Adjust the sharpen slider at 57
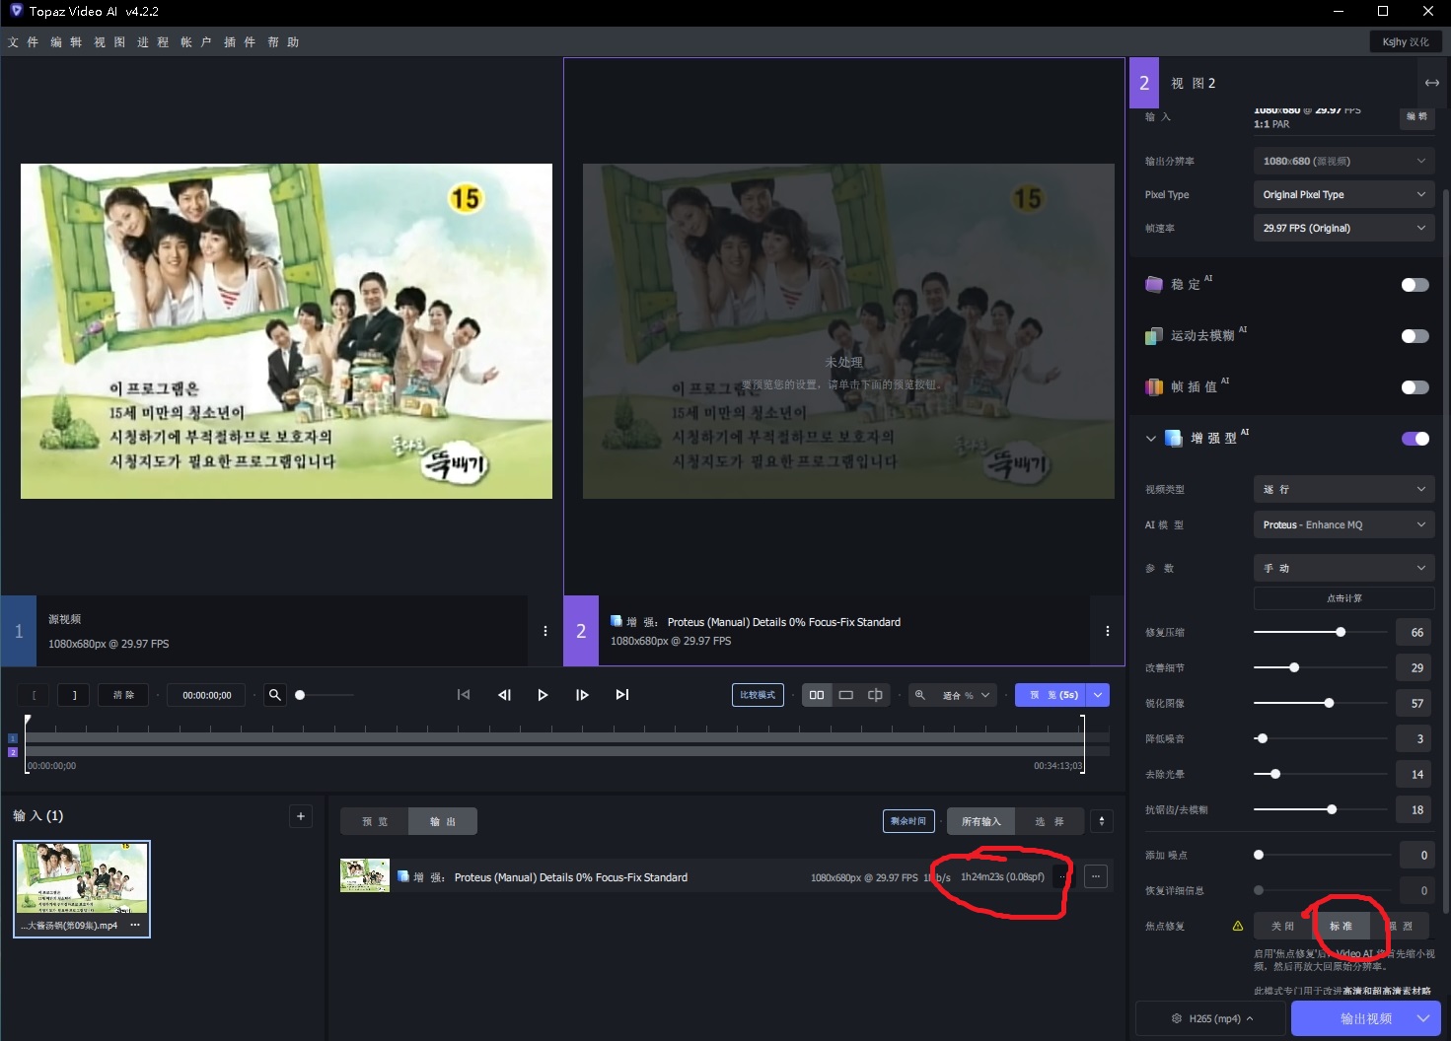The image size is (1451, 1041). 1329,703
